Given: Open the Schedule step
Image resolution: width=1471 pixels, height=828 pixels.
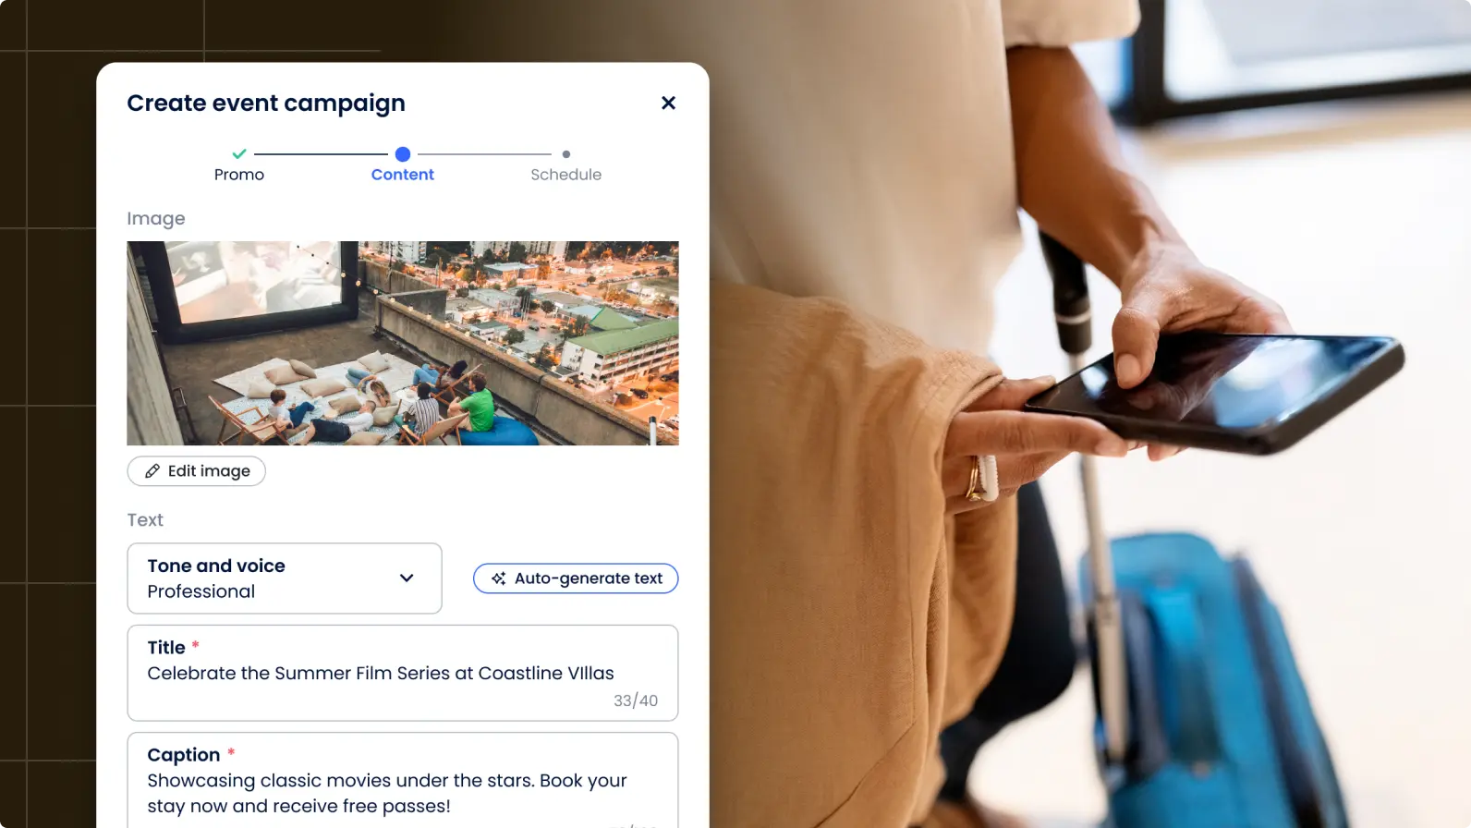Looking at the screenshot, I should click(566, 175).
